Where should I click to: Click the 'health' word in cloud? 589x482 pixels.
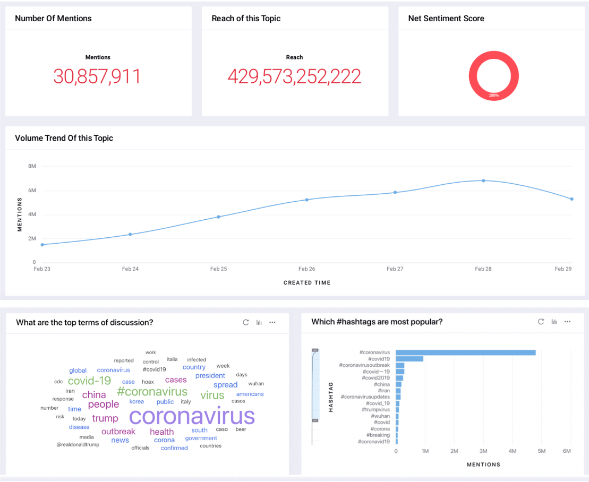point(162,432)
